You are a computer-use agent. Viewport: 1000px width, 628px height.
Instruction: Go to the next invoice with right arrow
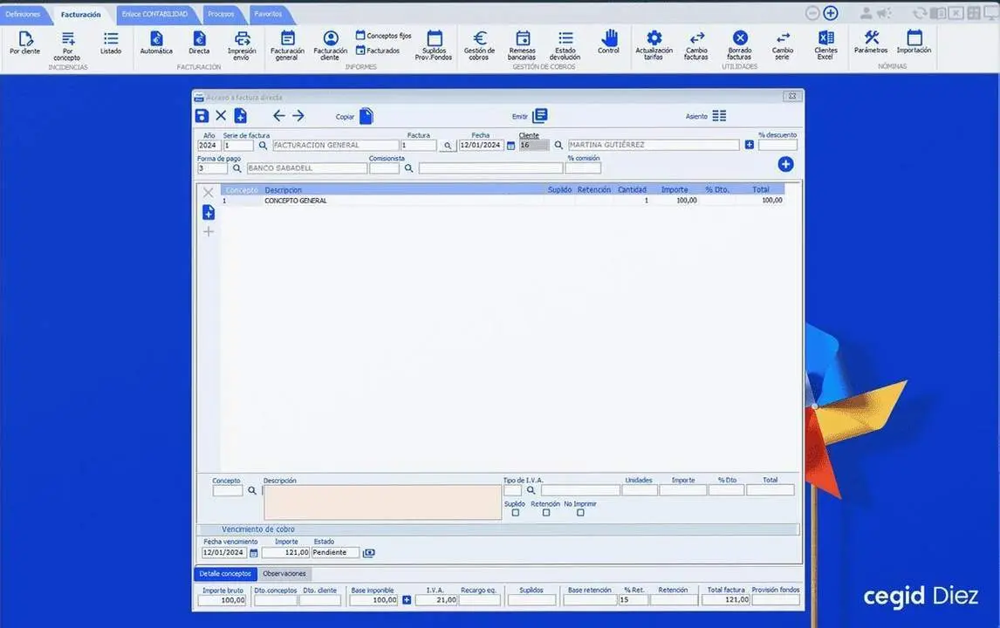pyautogui.click(x=298, y=115)
